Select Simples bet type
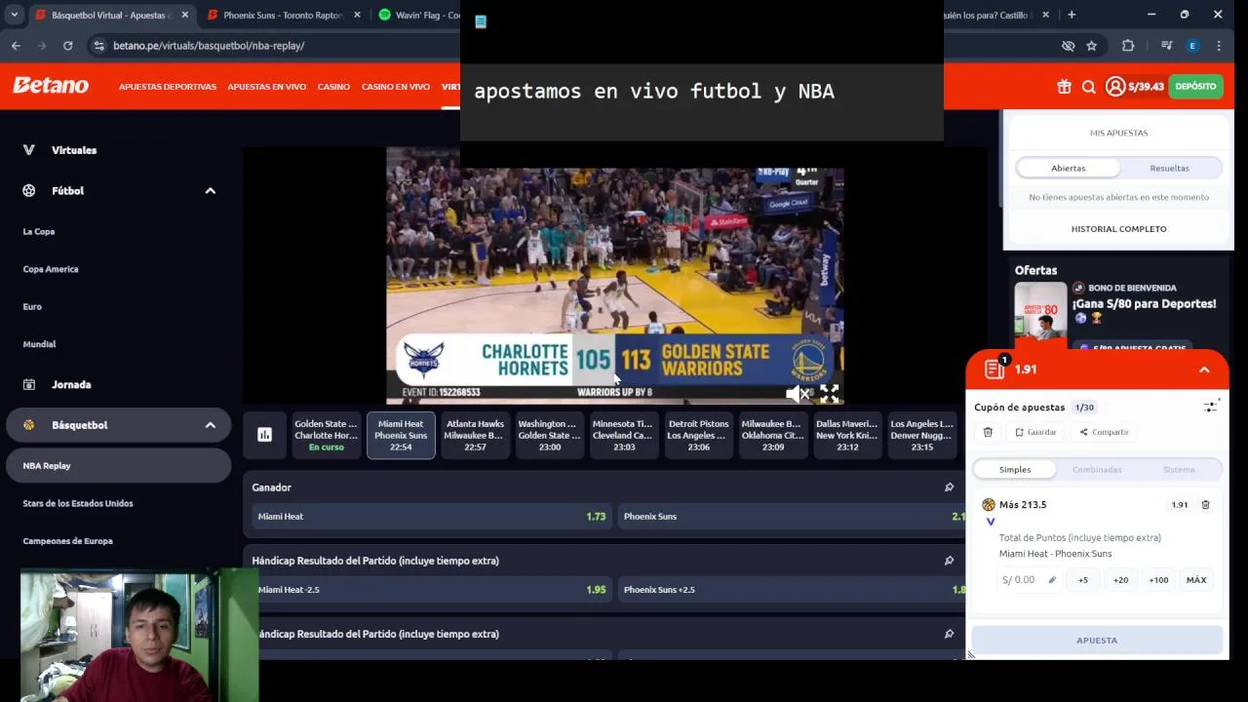The width and height of the screenshot is (1248, 702). coord(1015,469)
